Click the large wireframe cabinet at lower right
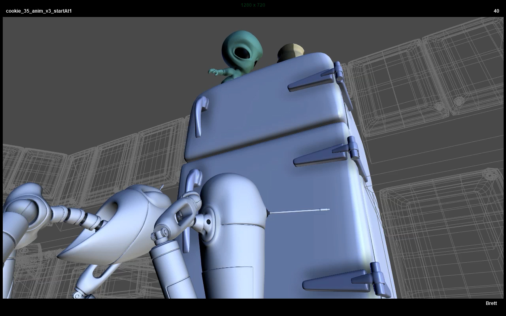 pos(443,233)
